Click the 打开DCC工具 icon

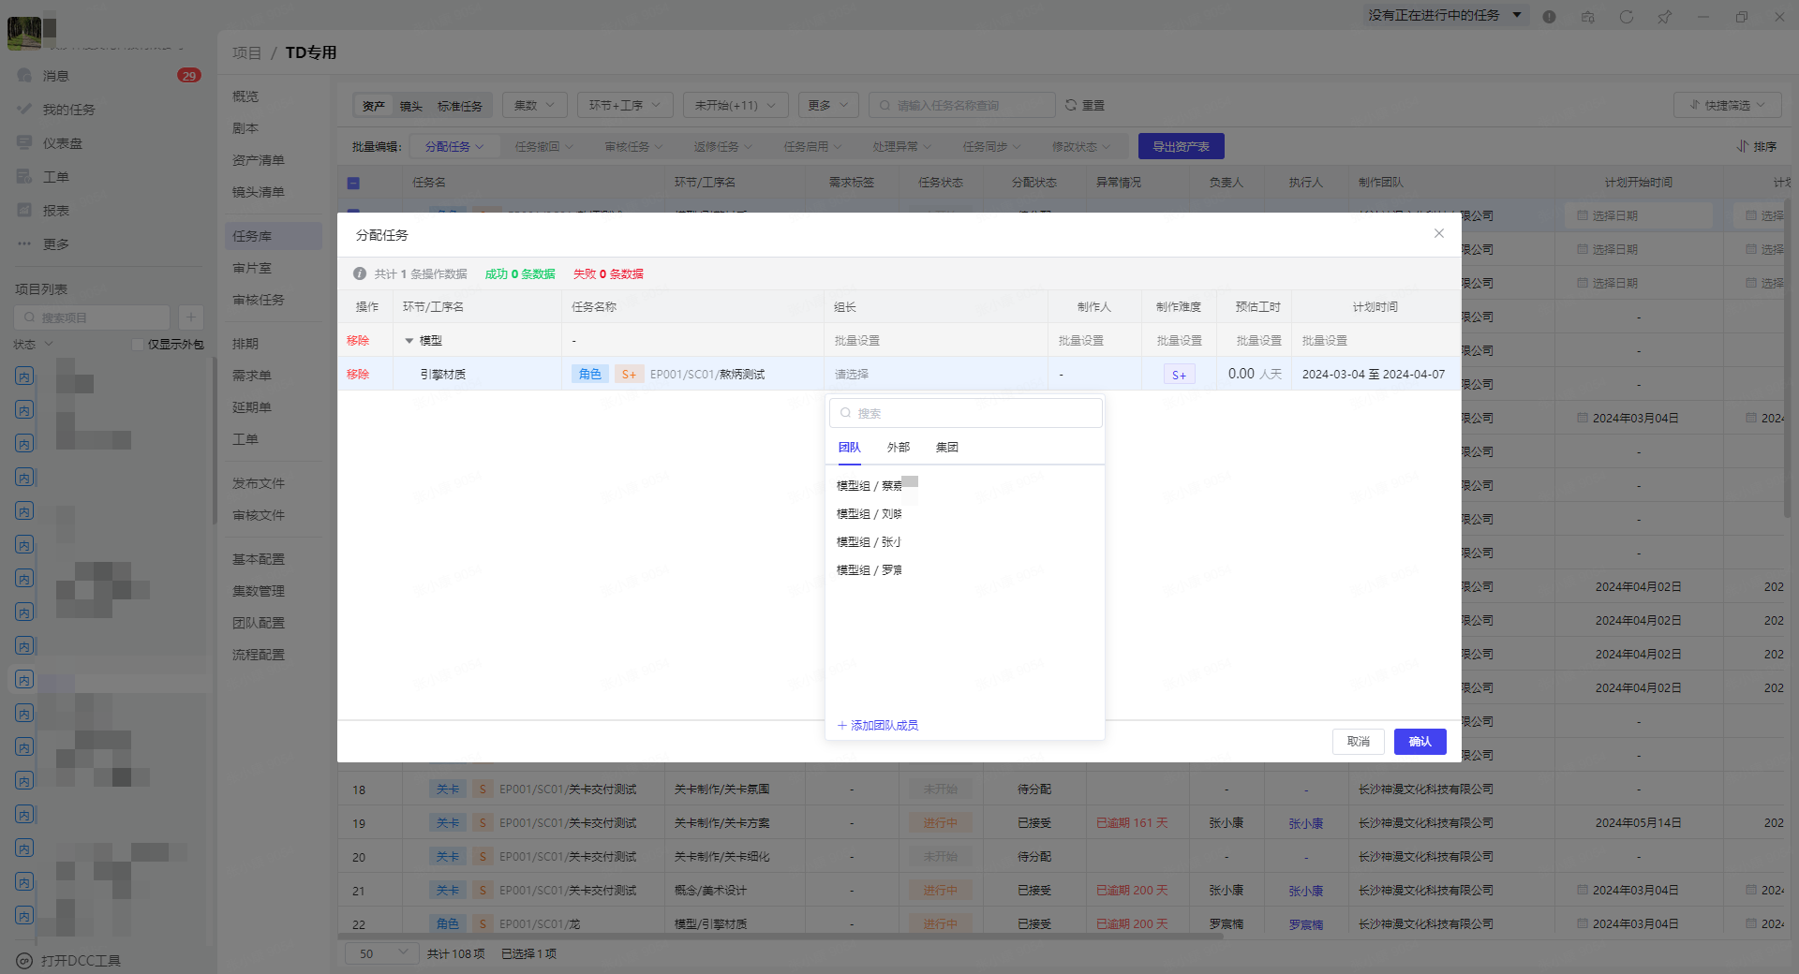click(24, 961)
